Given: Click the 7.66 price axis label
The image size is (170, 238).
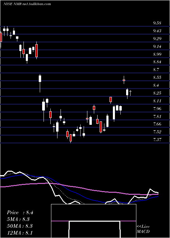Looking at the screenshot, I should click(157, 124).
